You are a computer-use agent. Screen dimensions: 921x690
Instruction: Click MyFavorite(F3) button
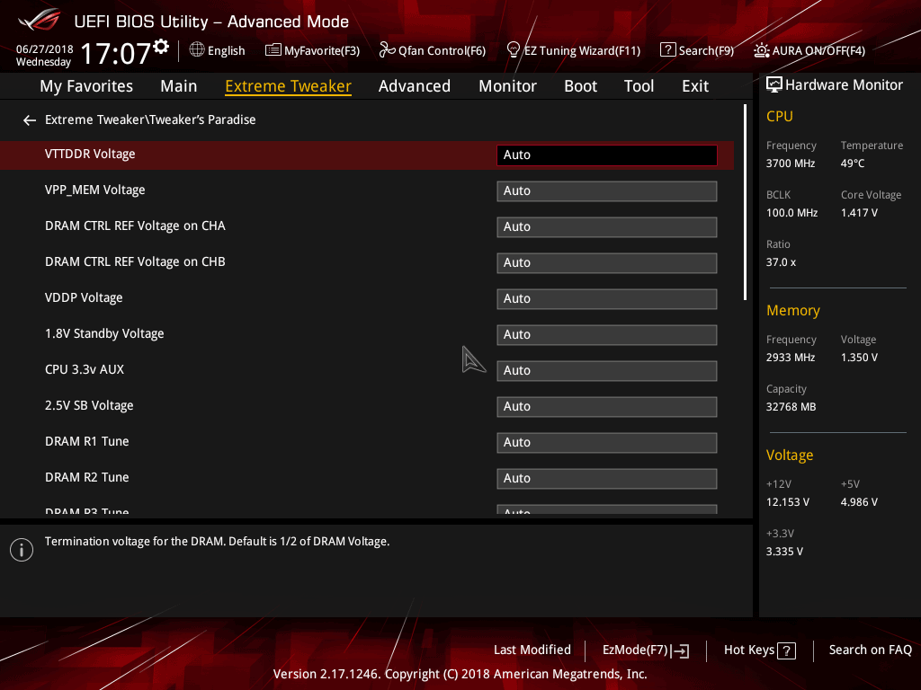click(312, 50)
